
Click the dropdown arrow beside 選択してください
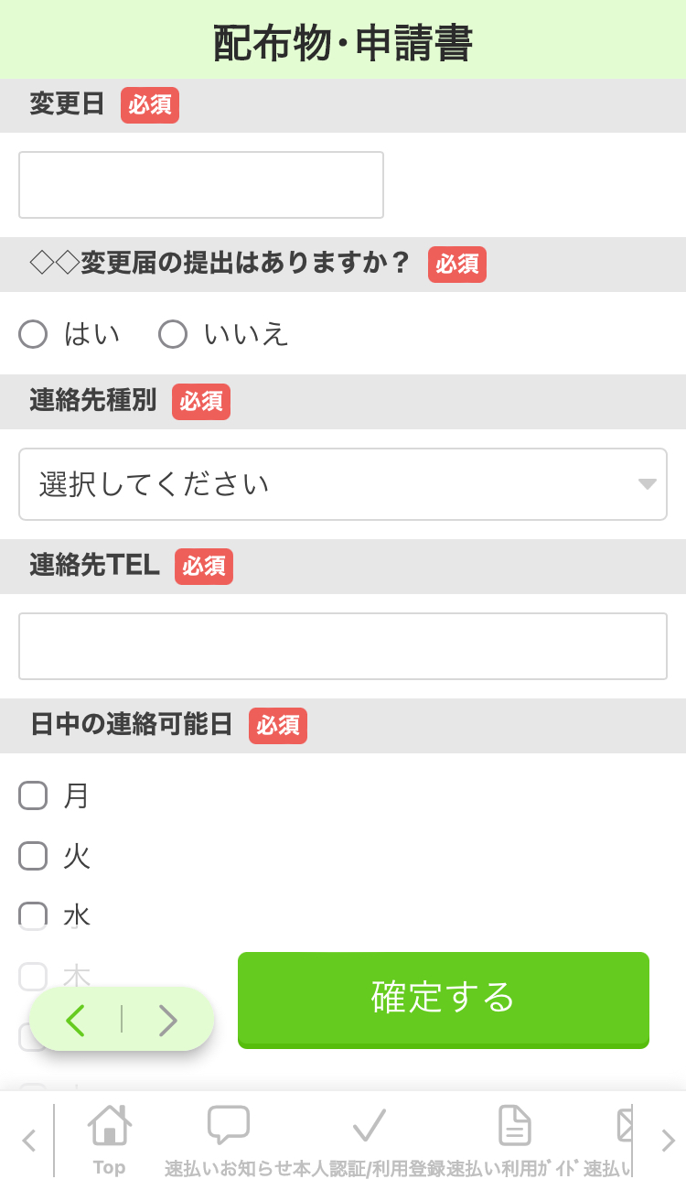647,484
